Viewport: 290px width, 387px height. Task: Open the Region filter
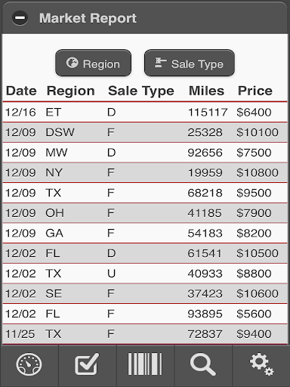tap(93, 63)
